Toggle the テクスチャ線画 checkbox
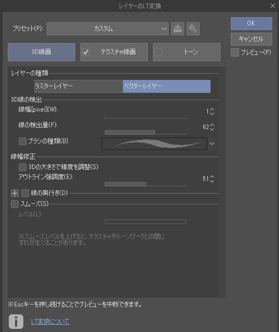This screenshot has width=279, height=332. pyautogui.click(x=86, y=52)
